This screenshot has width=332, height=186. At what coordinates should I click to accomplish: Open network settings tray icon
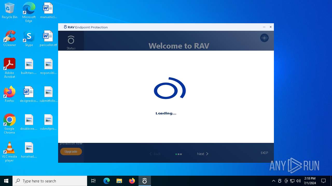(292, 181)
